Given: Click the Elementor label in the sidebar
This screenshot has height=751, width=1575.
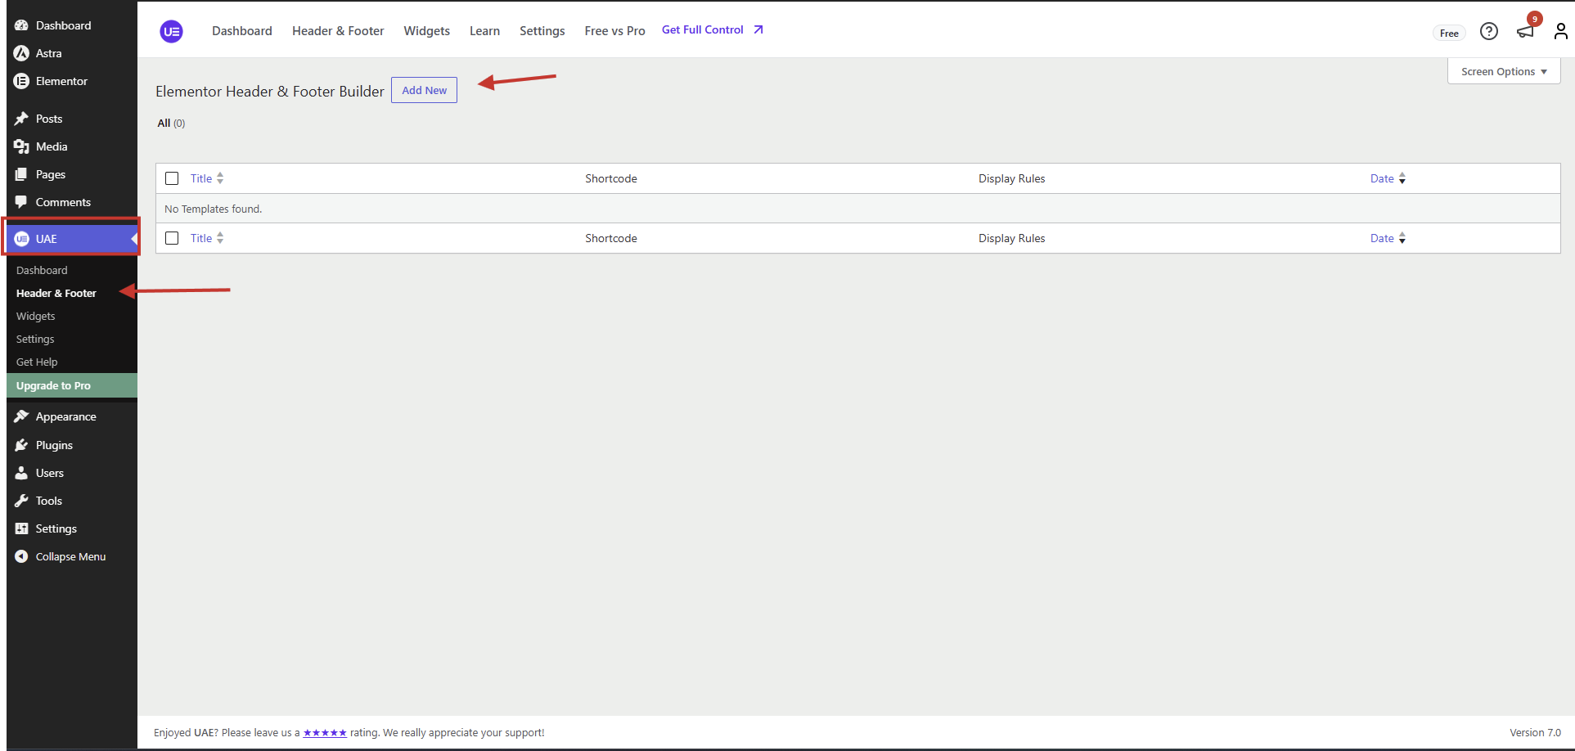Looking at the screenshot, I should pos(61,81).
